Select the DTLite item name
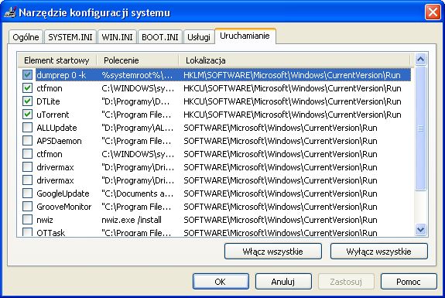Screen dimensions: 445x298 (48, 101)
